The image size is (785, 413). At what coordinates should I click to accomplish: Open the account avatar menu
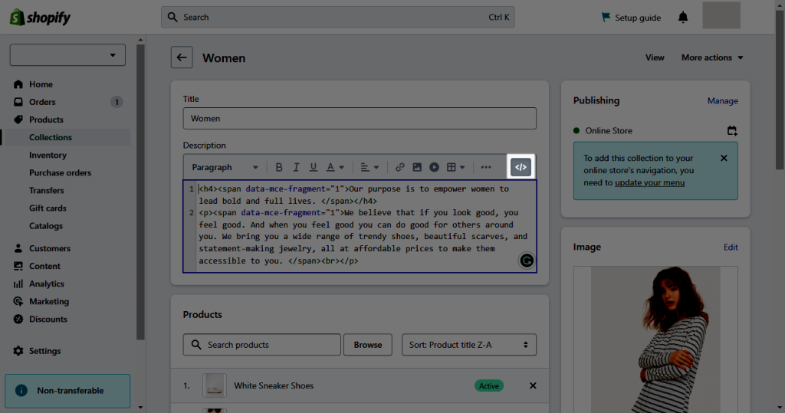[721, 15]
